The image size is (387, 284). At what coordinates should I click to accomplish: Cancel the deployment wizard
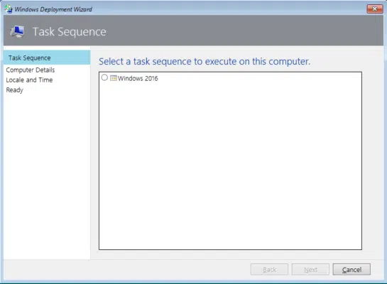click(351, 269)
